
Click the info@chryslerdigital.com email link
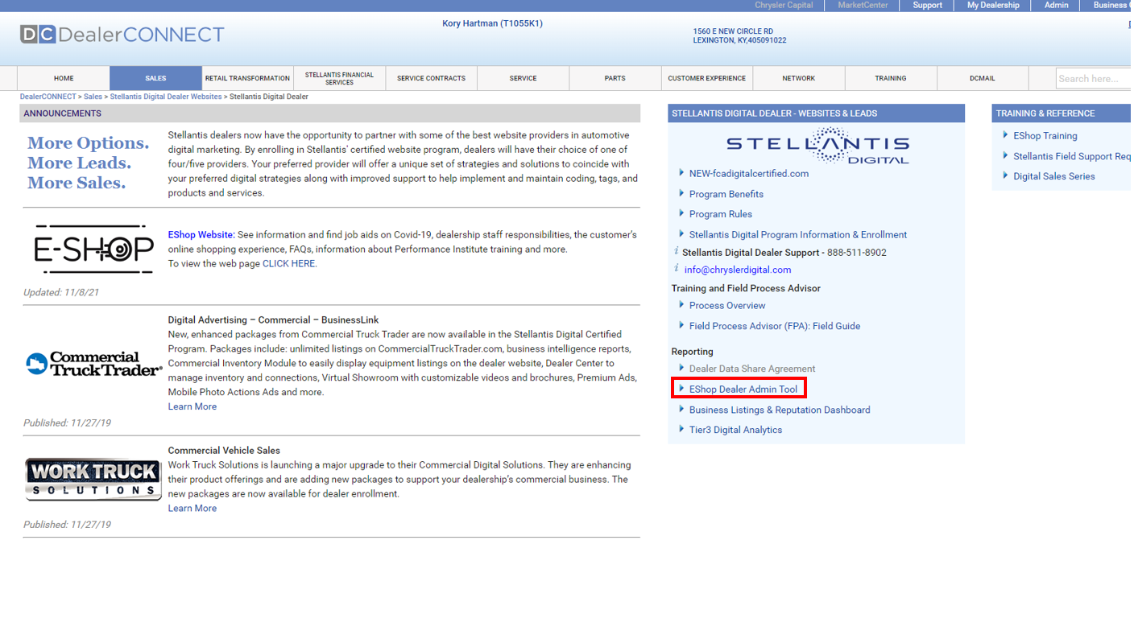(x=737, y=270)
